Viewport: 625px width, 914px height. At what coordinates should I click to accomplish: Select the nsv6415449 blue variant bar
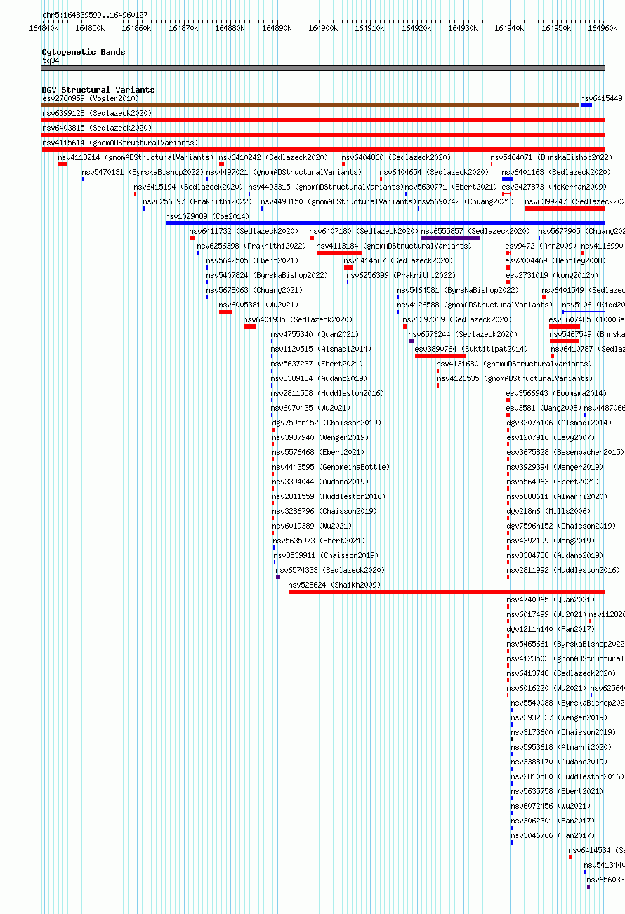pos(586,105)
